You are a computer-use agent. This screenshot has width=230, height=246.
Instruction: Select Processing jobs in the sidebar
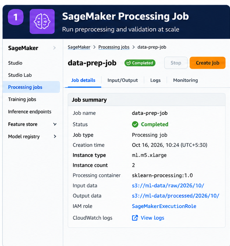point(31,87)
